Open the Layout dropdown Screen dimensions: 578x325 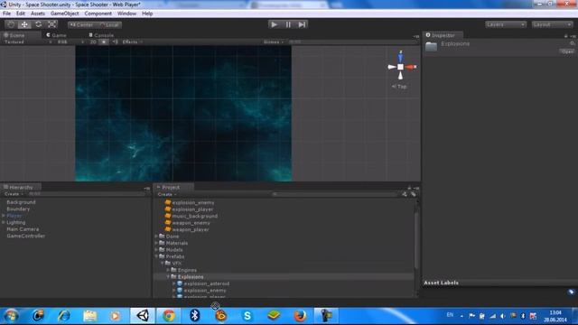pyautogui.click(x=552, y=24)
